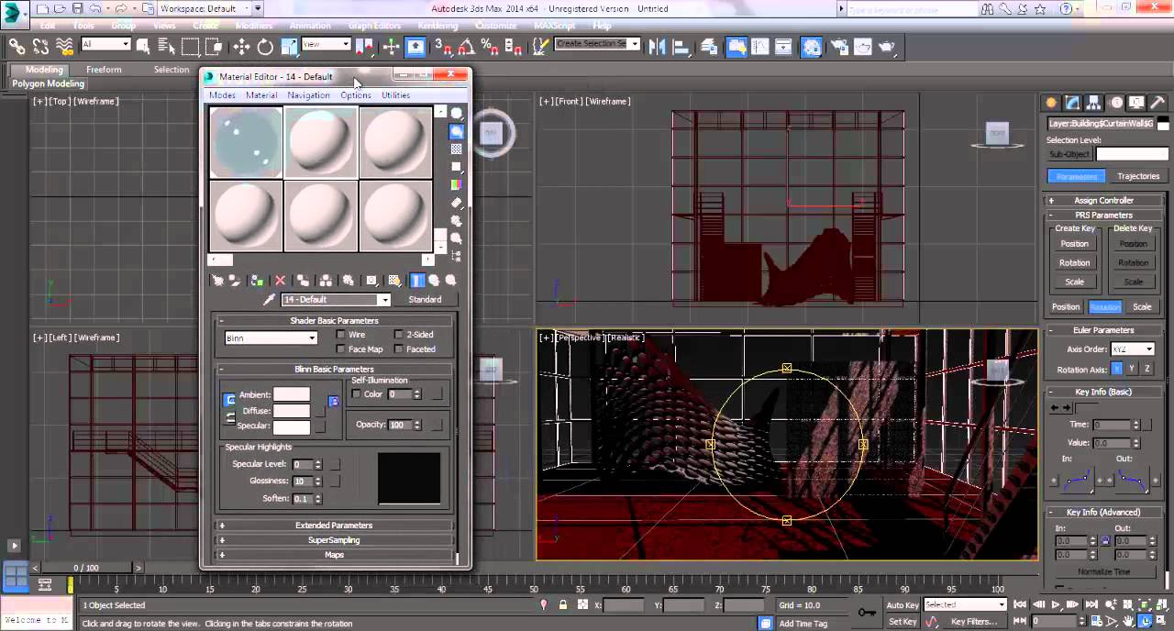Open the Rendering main menu
Image resolution: width=1174 pixels, height=631 pixels.
click(x=437, y=26)
